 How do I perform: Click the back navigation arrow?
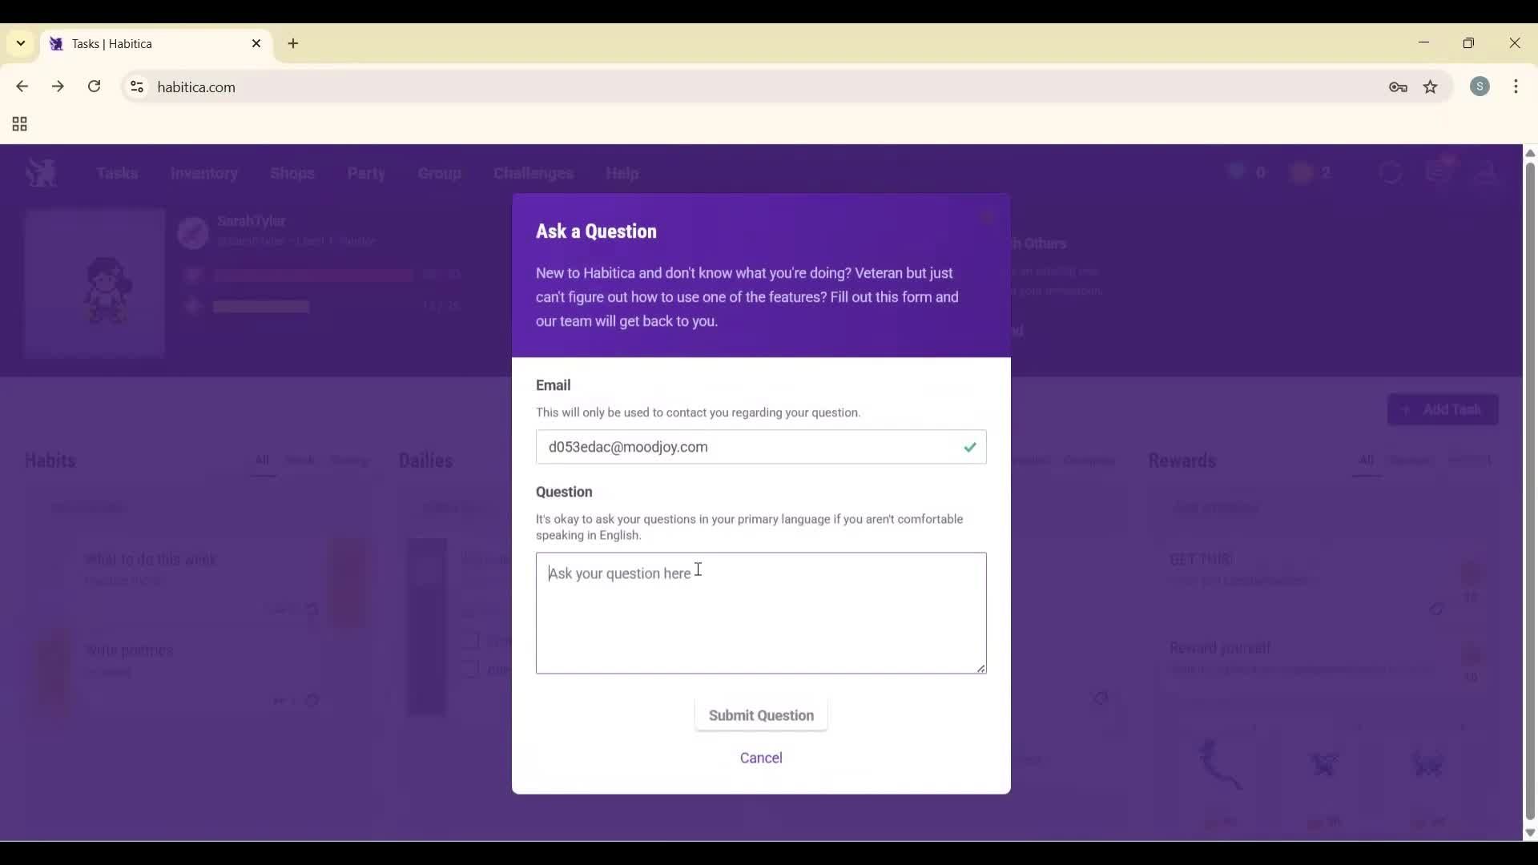tap(22, 86)
